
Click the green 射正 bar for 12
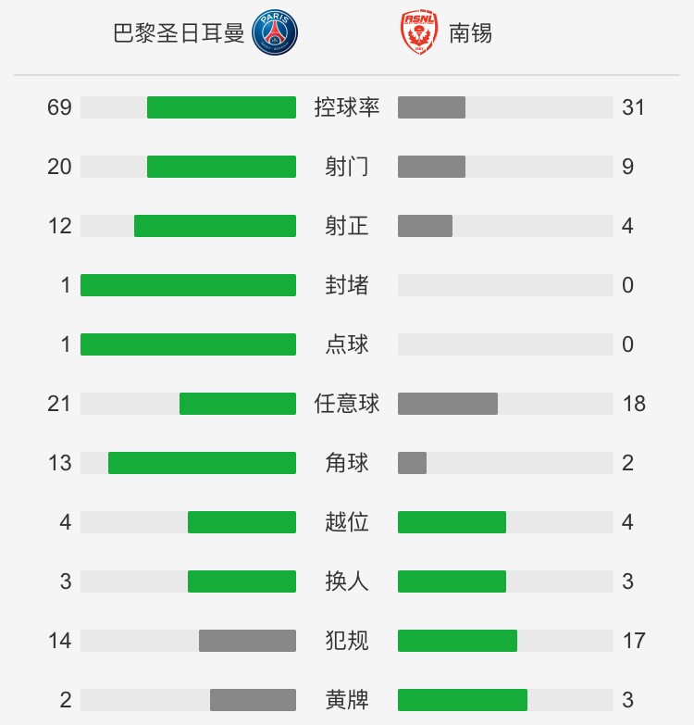215,226
